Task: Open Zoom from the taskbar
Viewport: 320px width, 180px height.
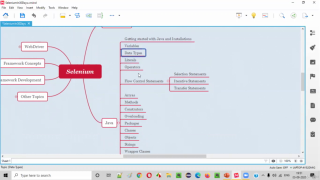Action: [246, 175]
